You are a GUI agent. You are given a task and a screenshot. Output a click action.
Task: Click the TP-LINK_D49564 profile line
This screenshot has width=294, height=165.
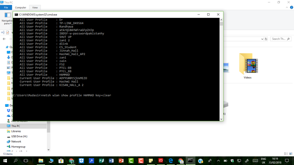pos(51,23)
